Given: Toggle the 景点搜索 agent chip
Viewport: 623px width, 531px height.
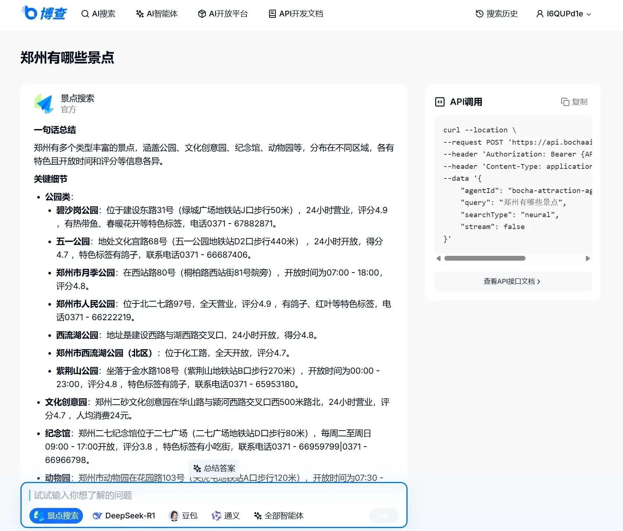Looking at the screenshot, I should click(x=56, y=516).
